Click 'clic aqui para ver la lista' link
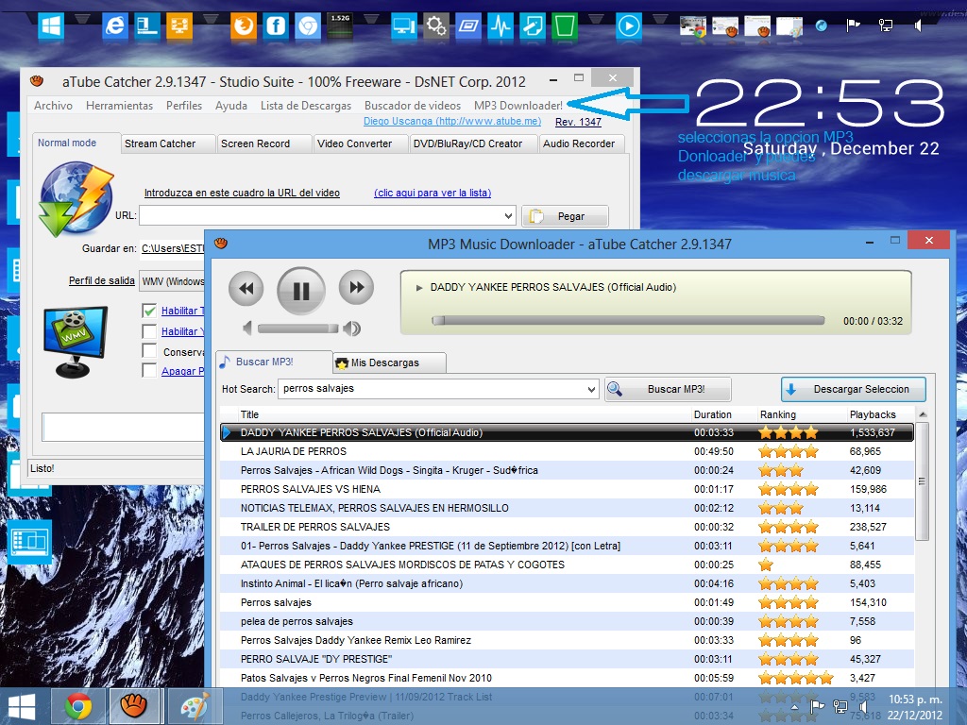The image size is (967, 725). click(x=433, y=193)
